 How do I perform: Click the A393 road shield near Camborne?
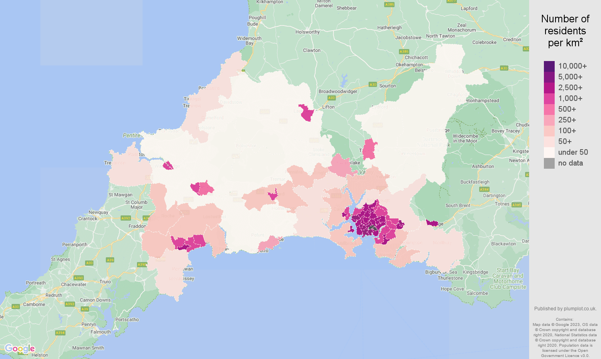coord(69,304)
